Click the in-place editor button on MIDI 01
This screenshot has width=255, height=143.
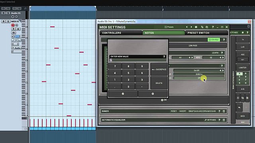[17, 37]
